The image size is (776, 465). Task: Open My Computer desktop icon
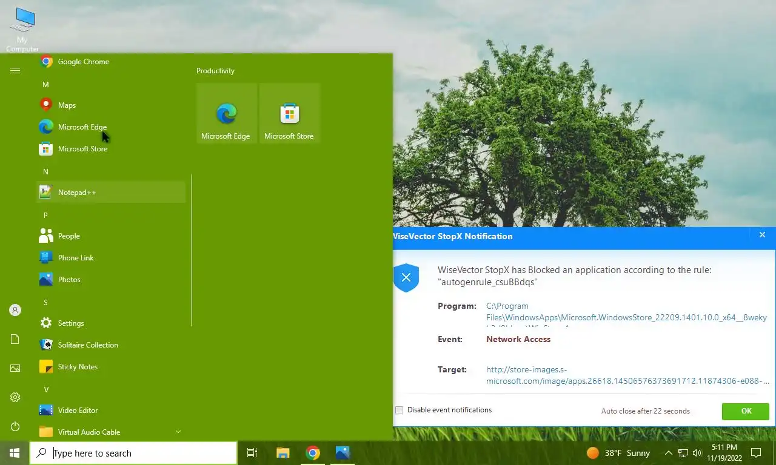pos(23,29)
